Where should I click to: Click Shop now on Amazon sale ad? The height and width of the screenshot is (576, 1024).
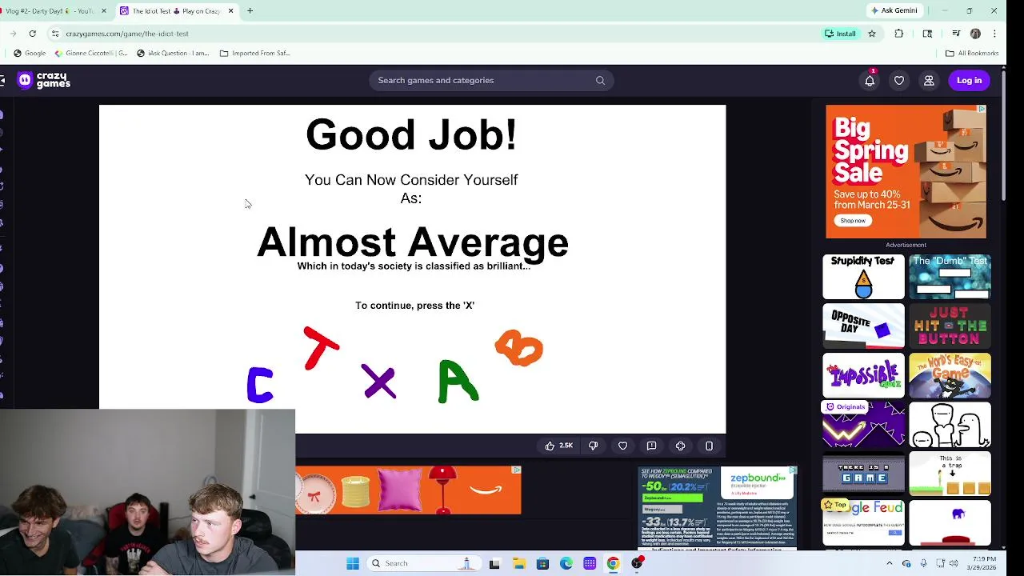(x=853, y=221)
